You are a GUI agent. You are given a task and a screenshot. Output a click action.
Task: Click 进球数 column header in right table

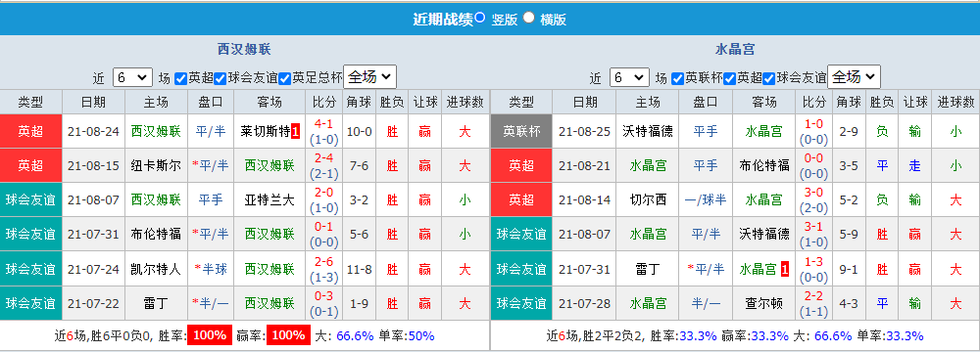click(955, 102)
